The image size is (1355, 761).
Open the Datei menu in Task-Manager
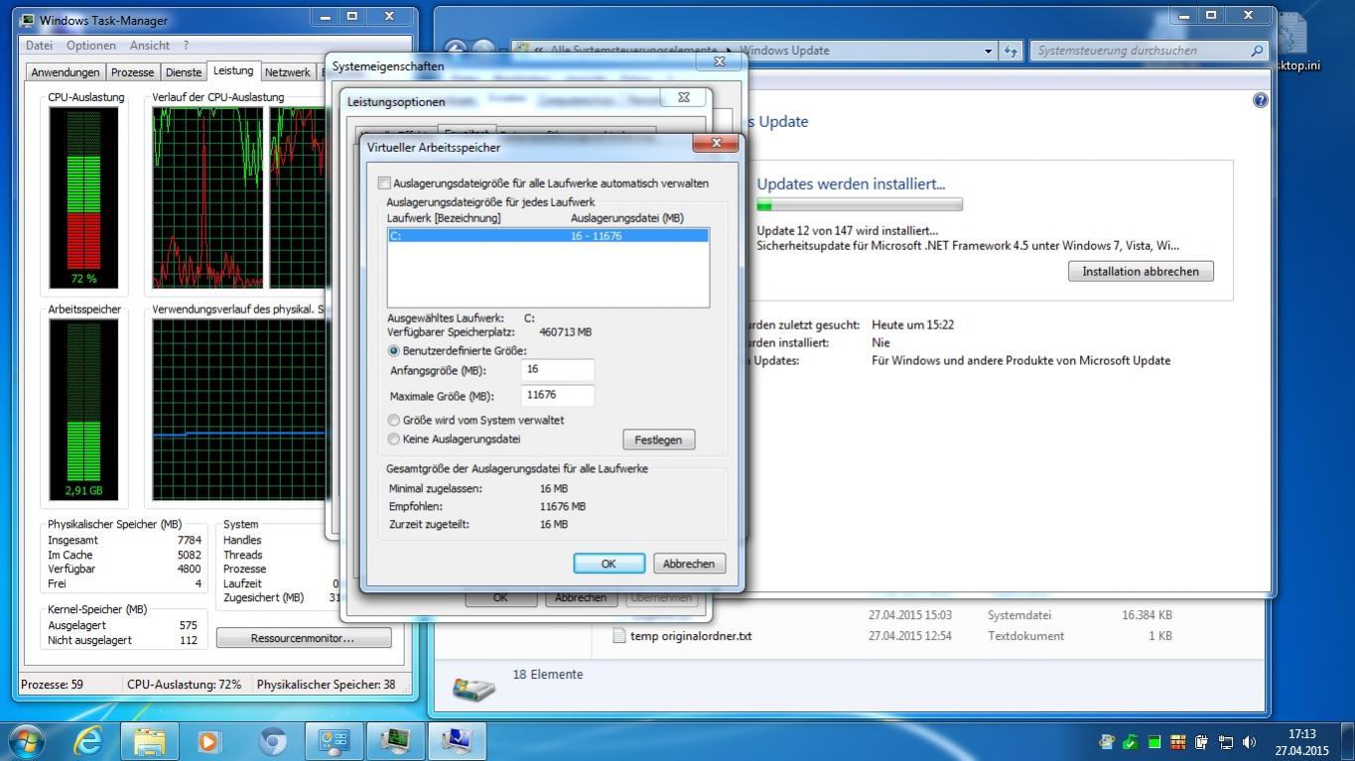pos(40,46)
